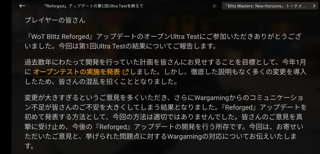Follow the orange オープンテストの実施を発表 link

[77, 72]
